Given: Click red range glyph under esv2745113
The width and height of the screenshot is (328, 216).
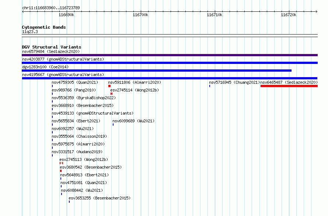Looking at the screenshot, I should click(61, 163).
